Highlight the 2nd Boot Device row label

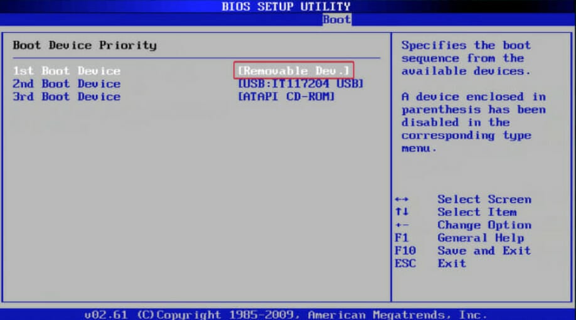(67, 83)
